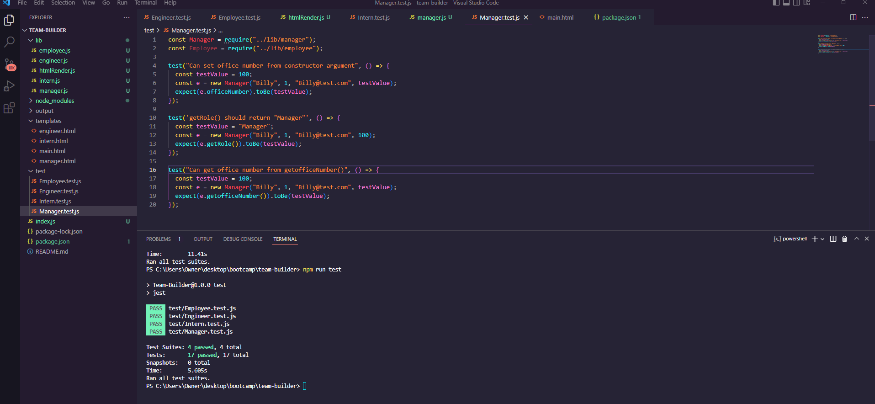The height and width of the screenshot is (404, 875).
Task: Show the OUTPUT panel tab
Action: (203, 239)
